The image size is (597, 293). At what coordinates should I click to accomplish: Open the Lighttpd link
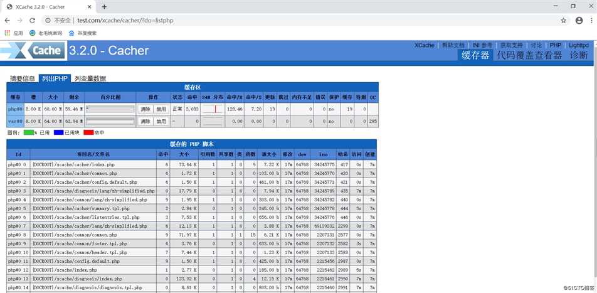579,45
